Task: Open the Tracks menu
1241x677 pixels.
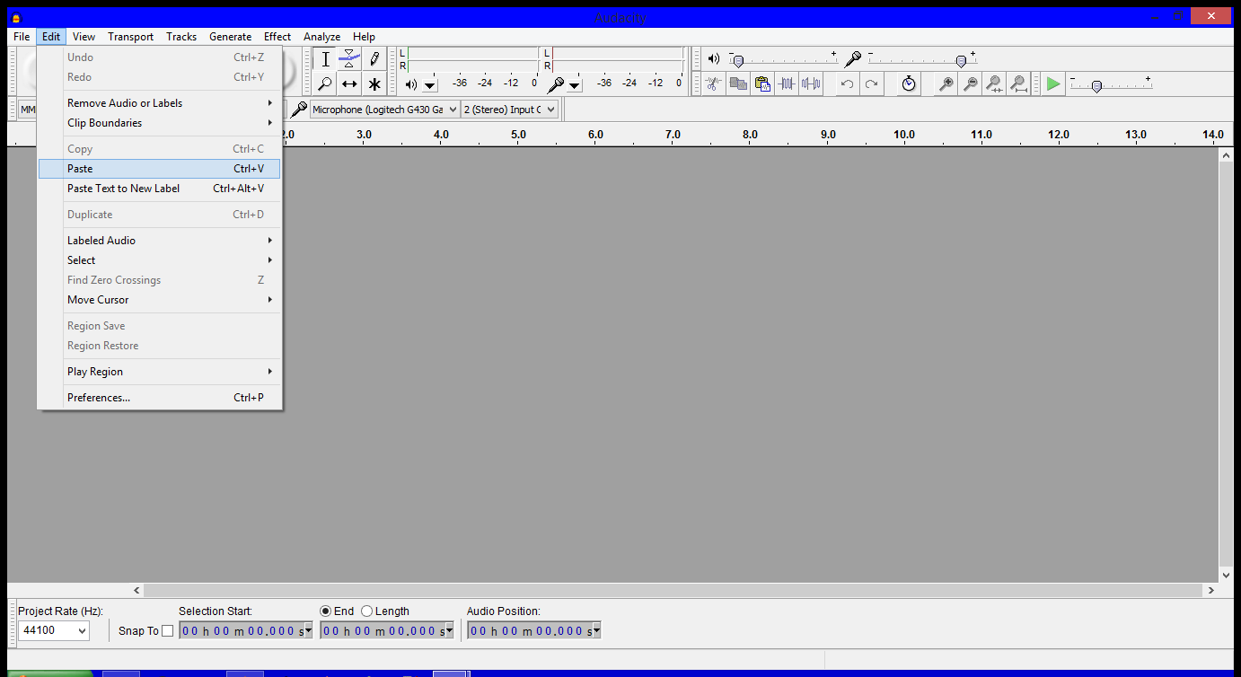Action: pyautogui.click(x=181, y=37)
